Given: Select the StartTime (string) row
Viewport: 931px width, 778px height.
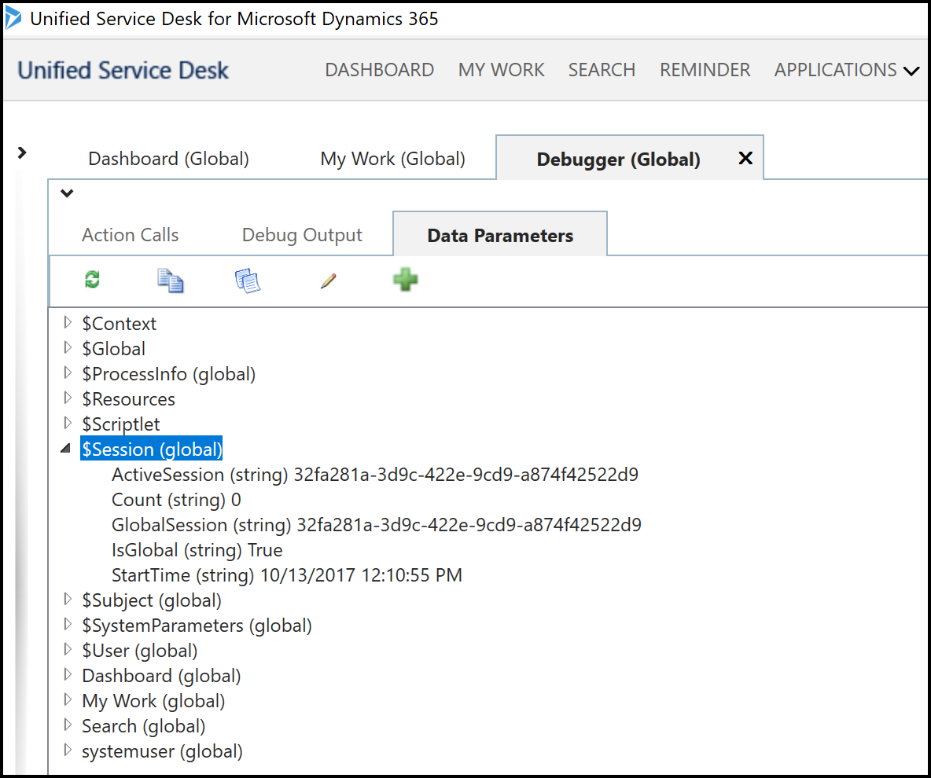Looking at the screenshot, I should pyautogui.click(x=287, y=574).
